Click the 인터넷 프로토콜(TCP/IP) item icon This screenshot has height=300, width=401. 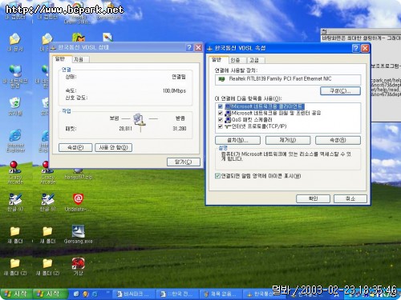coord(228,126)
